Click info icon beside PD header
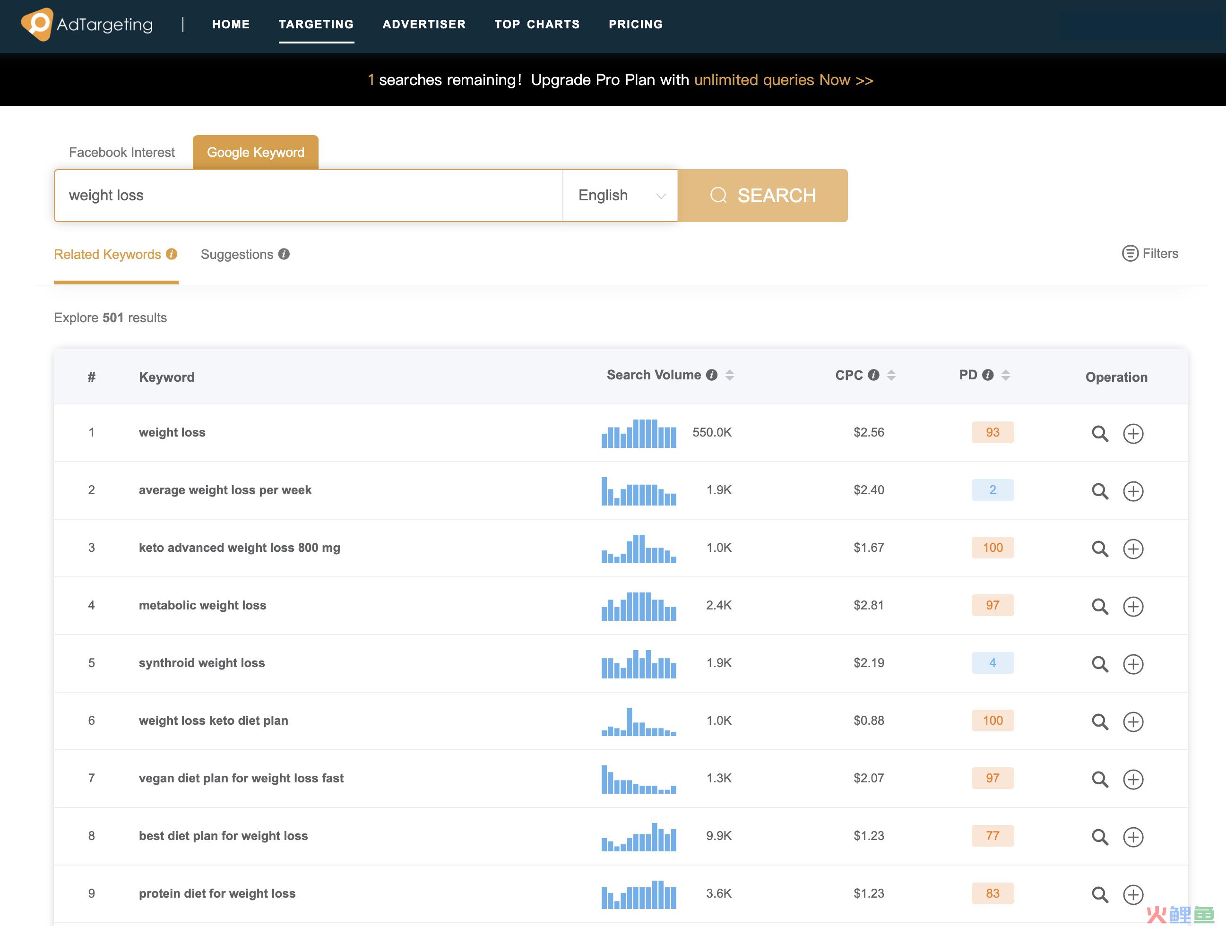The height and width of the screenshot is (926, 1226). tap(988, 375)
